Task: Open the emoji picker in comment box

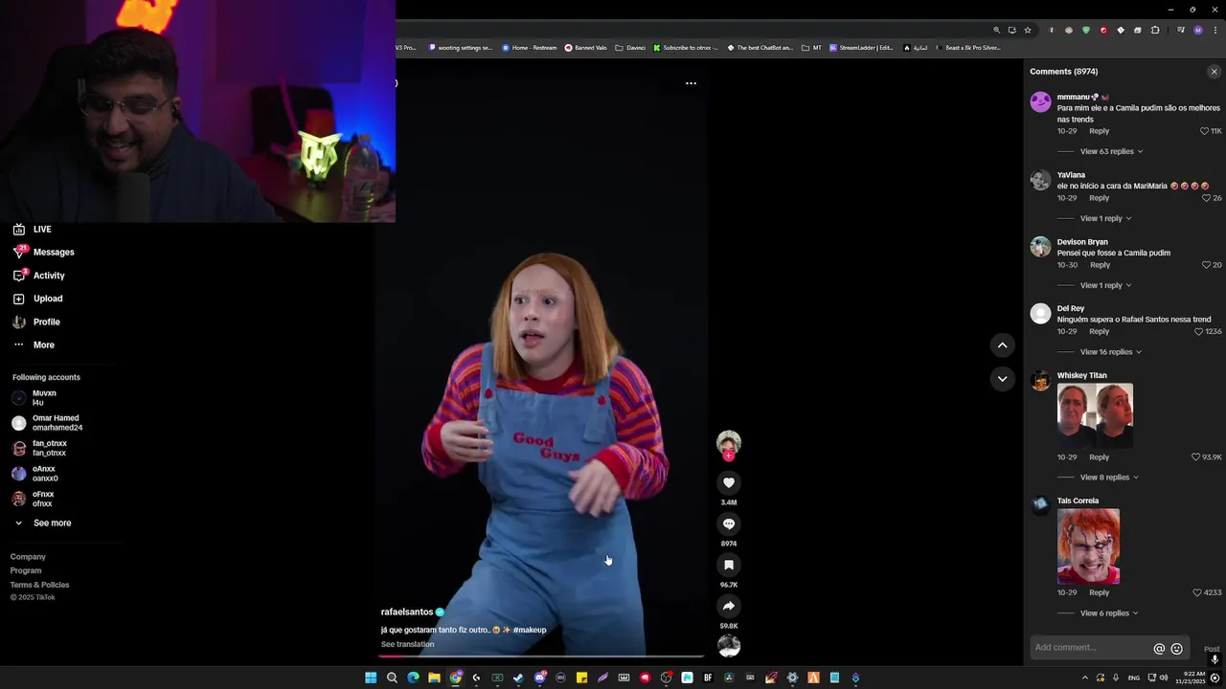Action: coord(1177,649)
